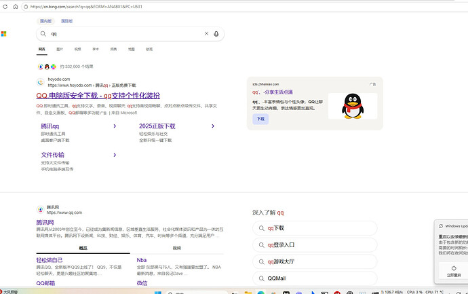Clear the qq search query with X
Image resolution: width=468 pixels, height=294 pixels.
coord(206,34)
